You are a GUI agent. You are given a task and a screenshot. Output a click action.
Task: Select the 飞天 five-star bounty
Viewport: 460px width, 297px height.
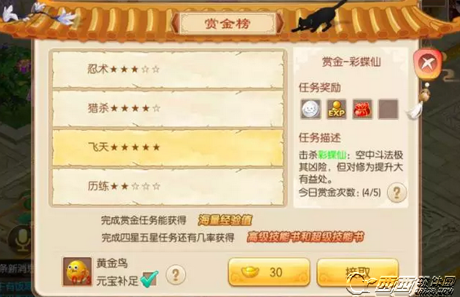click(168, 148)
